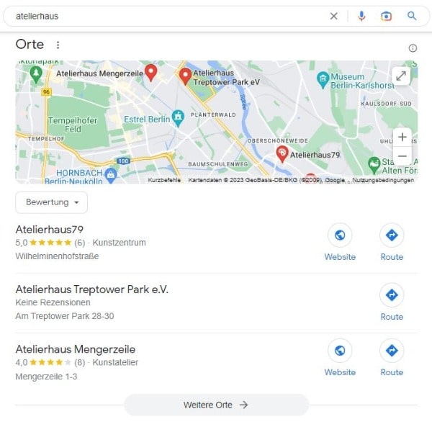The width and height of the screenshot is (432, 432).
Task: Open the Website of Atelierhaus79
Action: point(340,243)
